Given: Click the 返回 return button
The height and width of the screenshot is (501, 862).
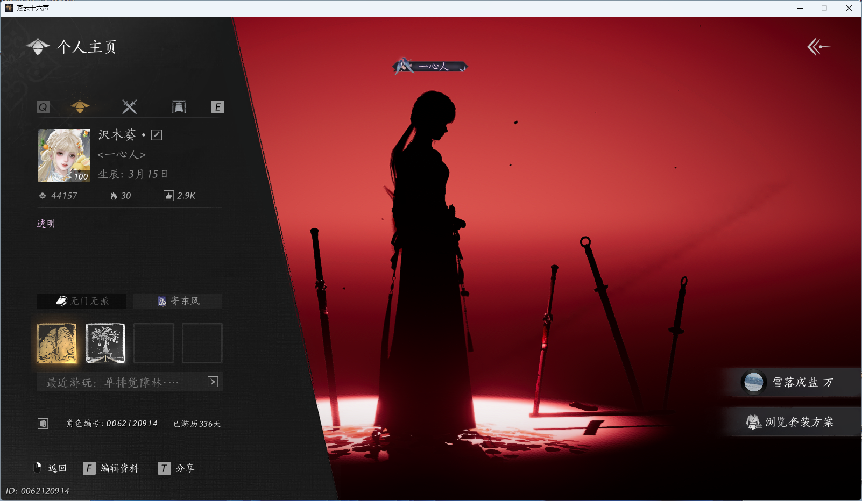Looking at the screenshot, I should [51, 468].
